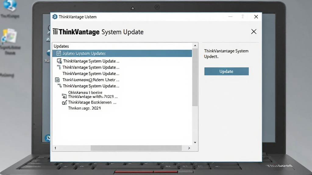
Task: Click check icon beside 'ThinkVatage Bosklenven' entry
Action: point(64,103)
